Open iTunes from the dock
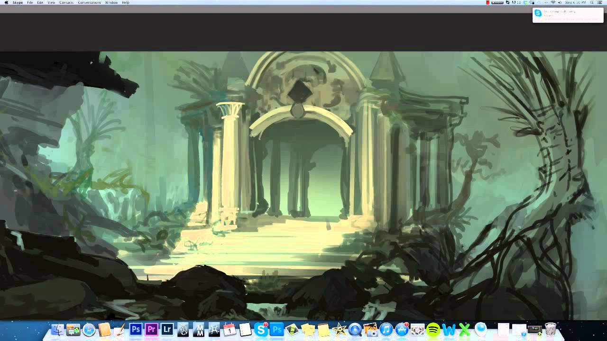The width and height of the screenshot is (607, 341). coord(386,329)
